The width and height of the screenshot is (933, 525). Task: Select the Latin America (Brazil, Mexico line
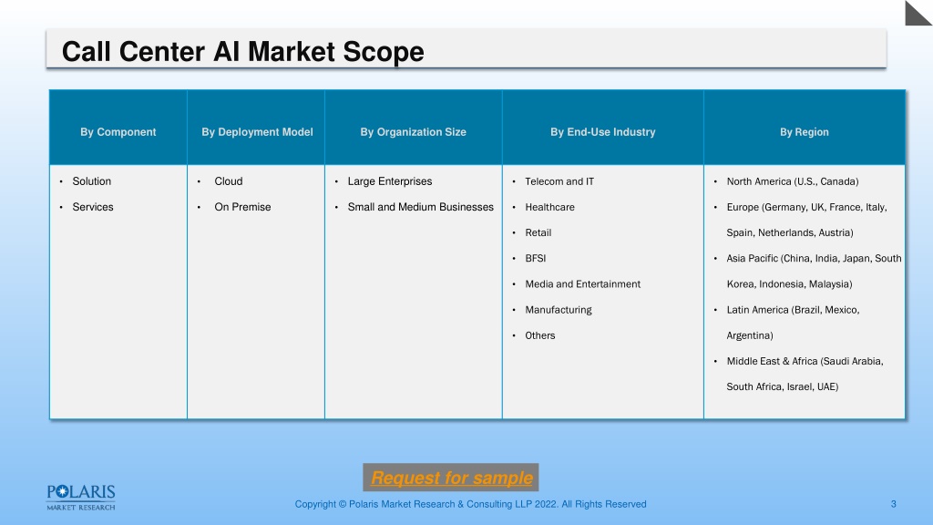pos(794,310)
